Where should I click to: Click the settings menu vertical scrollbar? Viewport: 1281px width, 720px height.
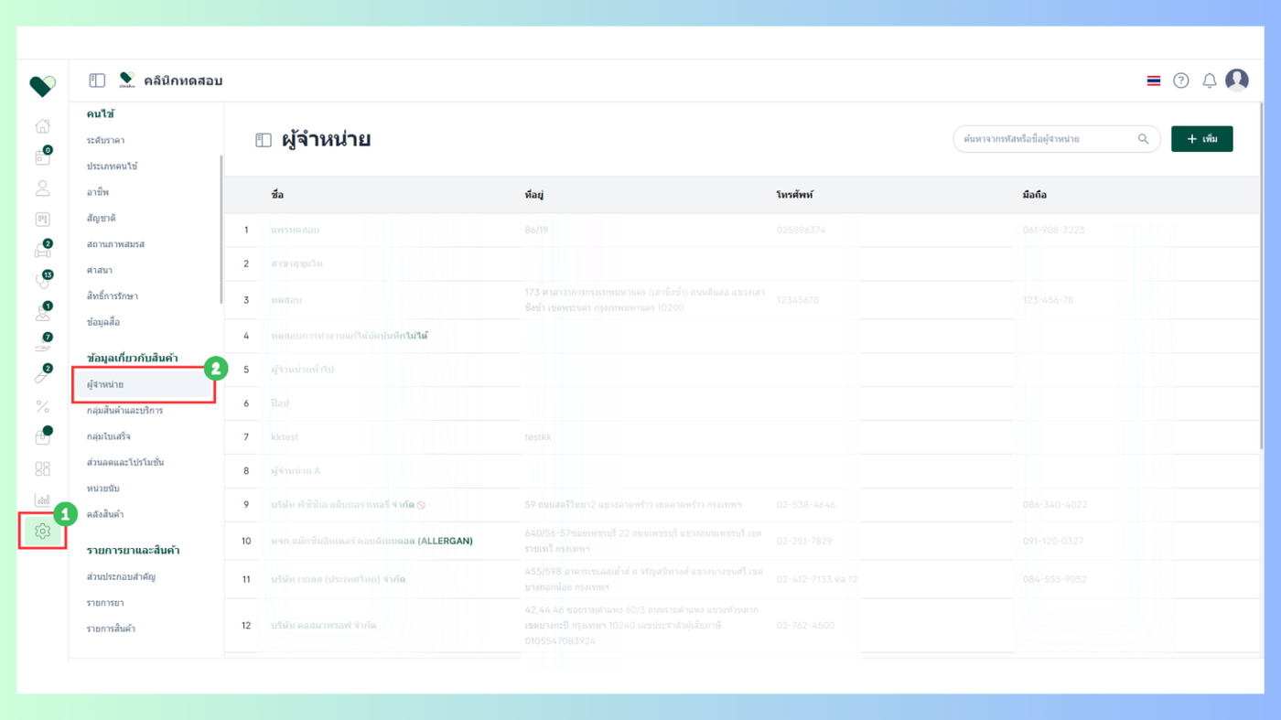(221, 229)
